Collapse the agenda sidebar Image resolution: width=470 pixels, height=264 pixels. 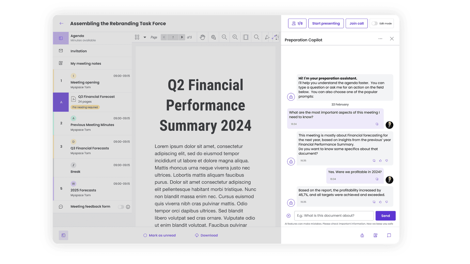(x=63, y=235)
